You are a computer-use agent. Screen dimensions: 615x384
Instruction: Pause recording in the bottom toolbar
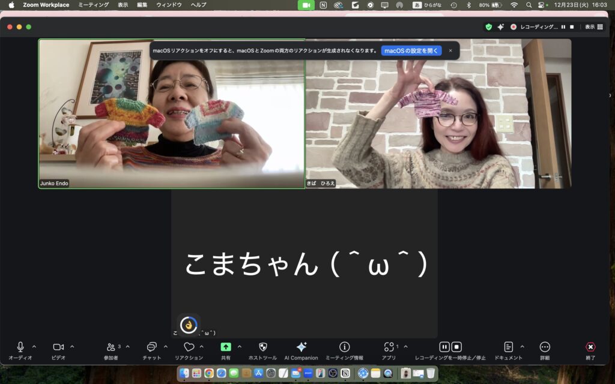coord(444,347)
